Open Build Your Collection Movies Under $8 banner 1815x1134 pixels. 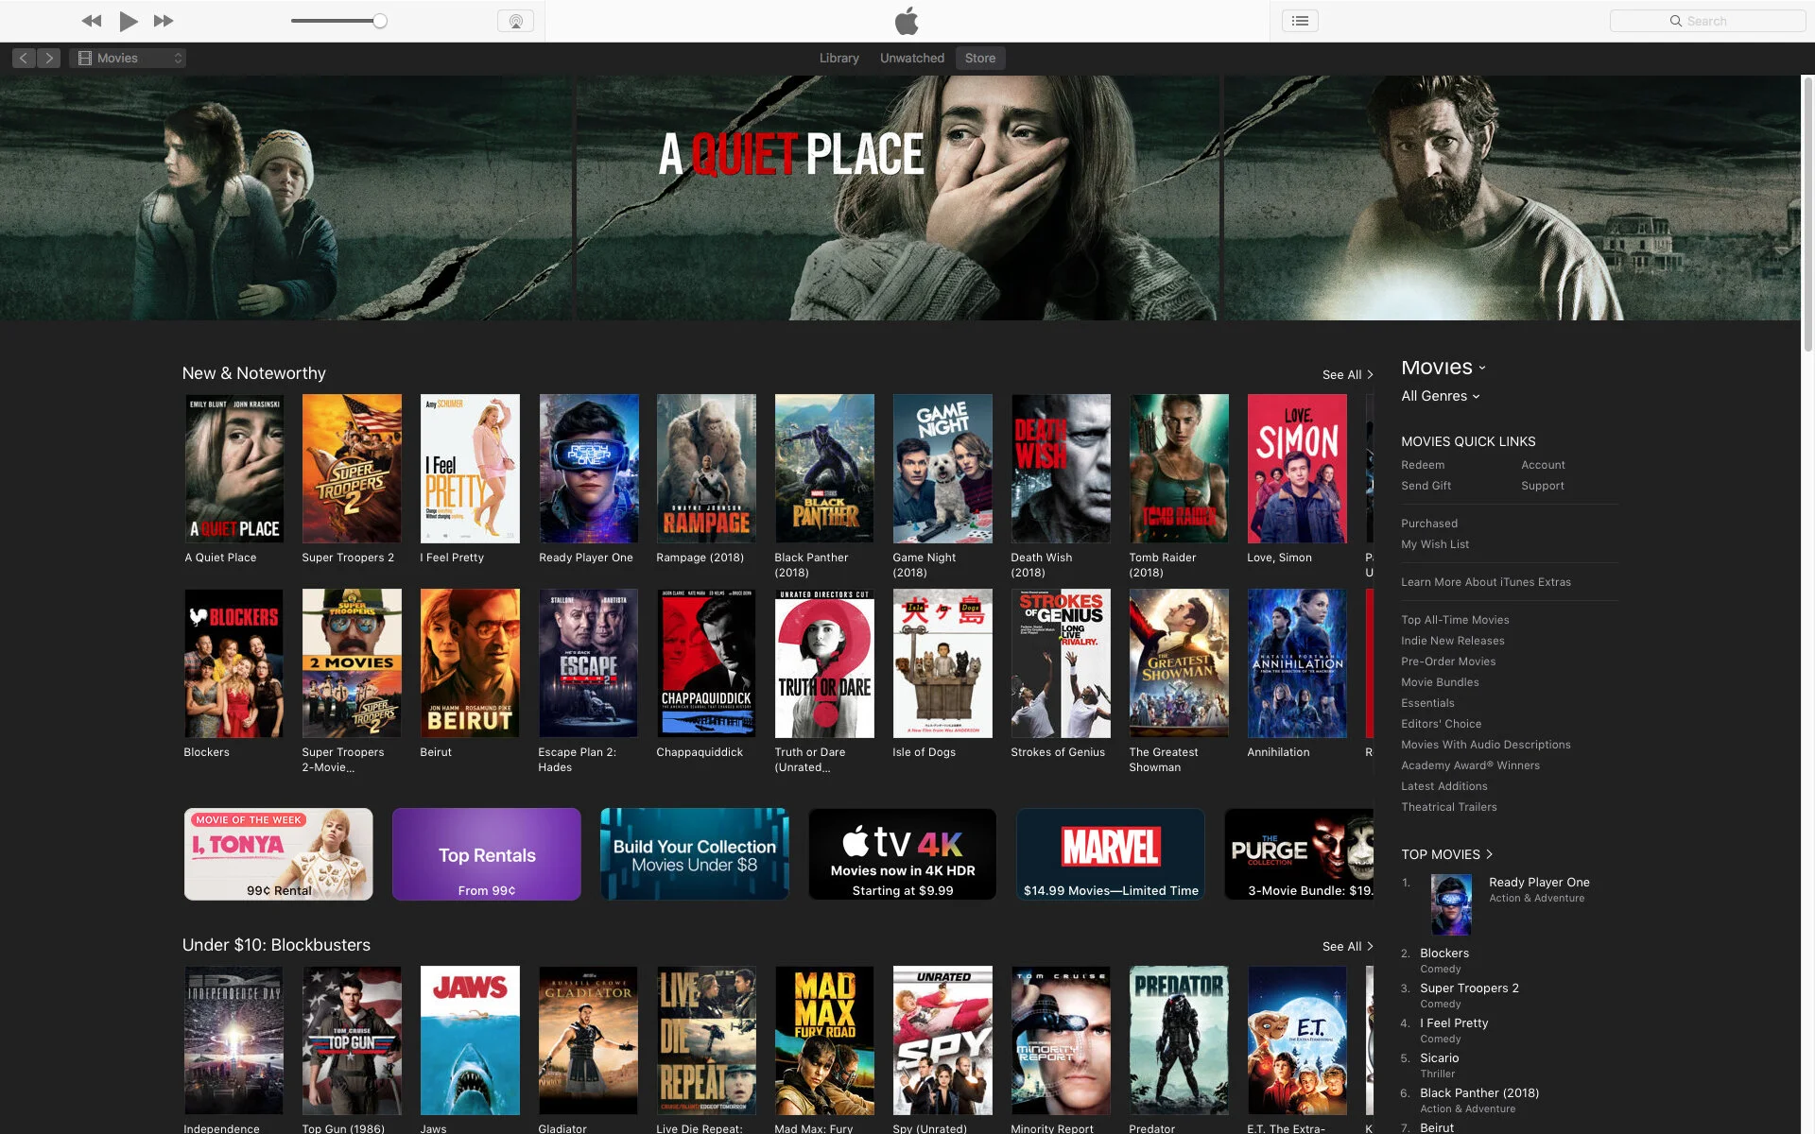coord(694,854)
